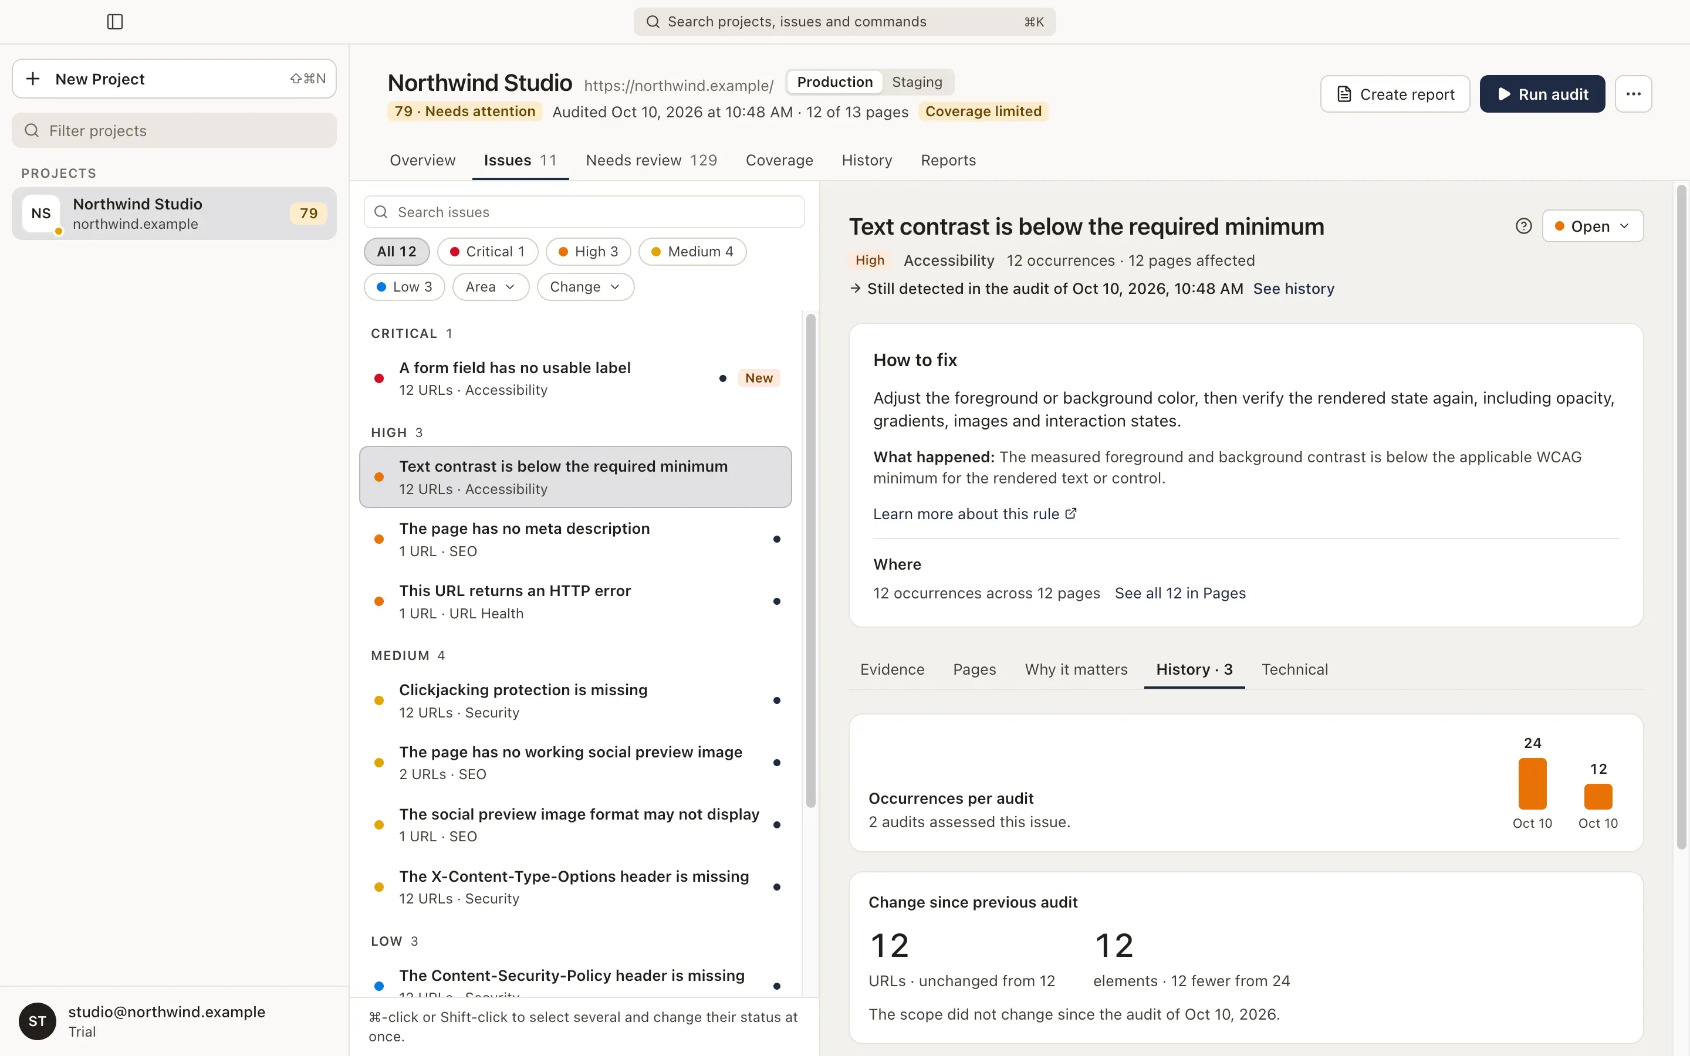Filter issues by Critical 1

[x=488, y=252]
